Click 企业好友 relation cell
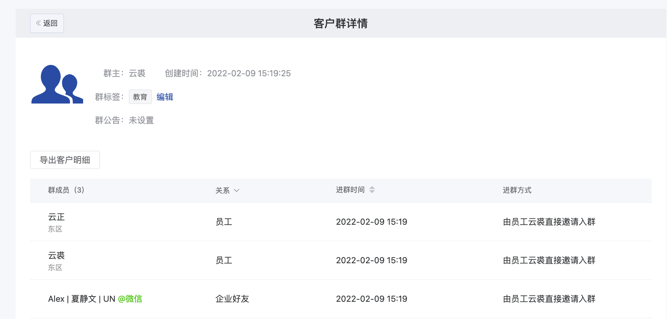The height and width of the screenshot is (319, 667). pyautogui.click(x=233, y=299)
